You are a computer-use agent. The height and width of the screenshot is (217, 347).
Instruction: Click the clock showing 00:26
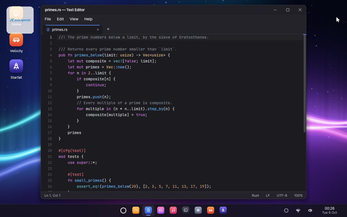329,208
